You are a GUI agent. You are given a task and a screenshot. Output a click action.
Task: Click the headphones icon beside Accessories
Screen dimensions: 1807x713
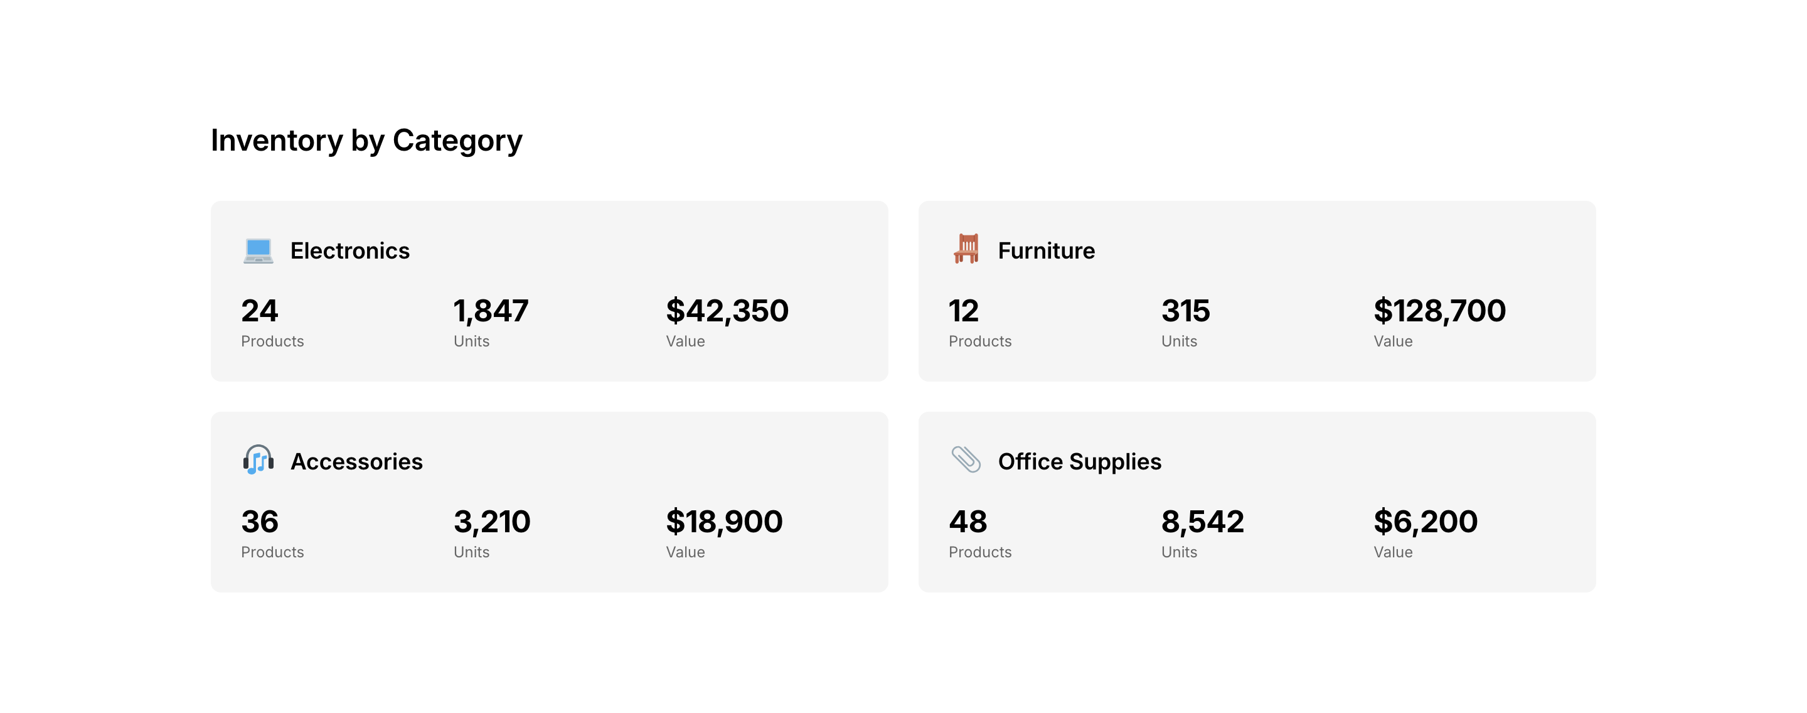click(258, 460)
